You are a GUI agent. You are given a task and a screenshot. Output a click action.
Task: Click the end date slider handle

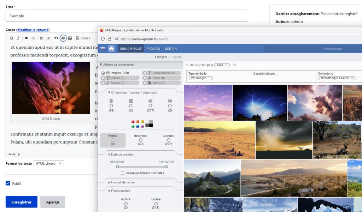[167, 166]
